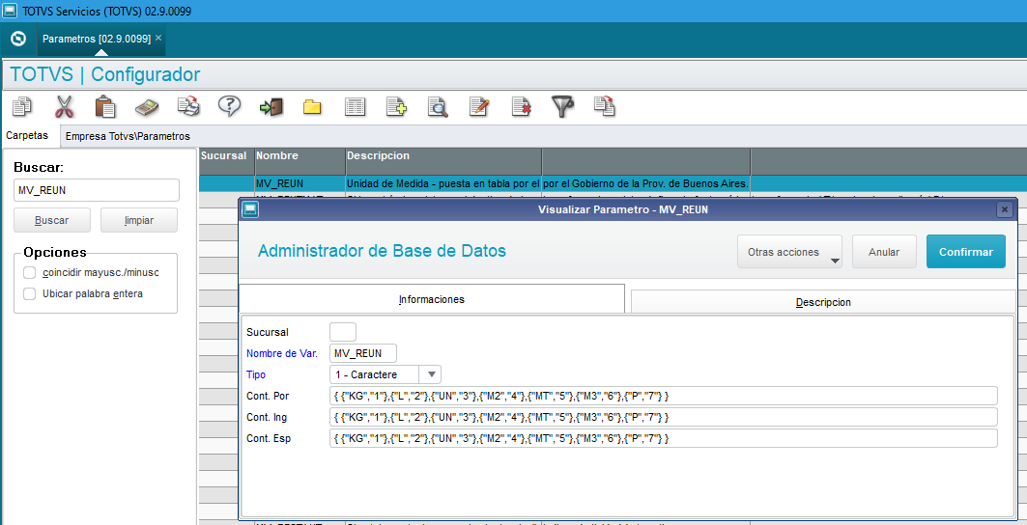Open the Calculator tool
This screenshot has width=1027, height=525.
(148, 106)
